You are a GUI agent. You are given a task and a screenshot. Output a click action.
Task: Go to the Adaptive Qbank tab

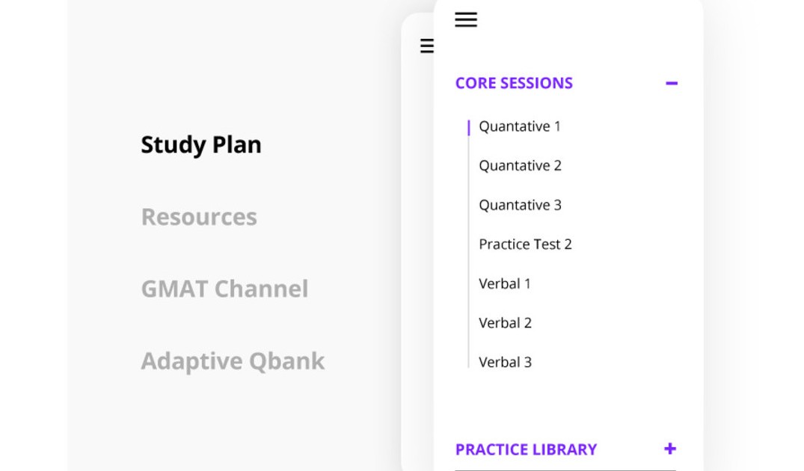pyautogui.click(x=233, y=361)
